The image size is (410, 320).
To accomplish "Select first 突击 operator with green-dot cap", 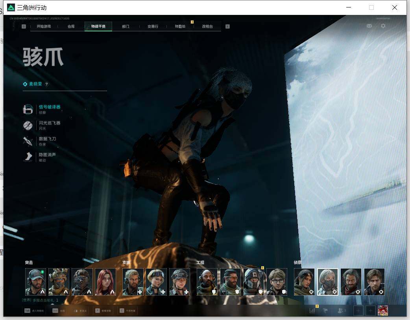I will tap(35, 282).
